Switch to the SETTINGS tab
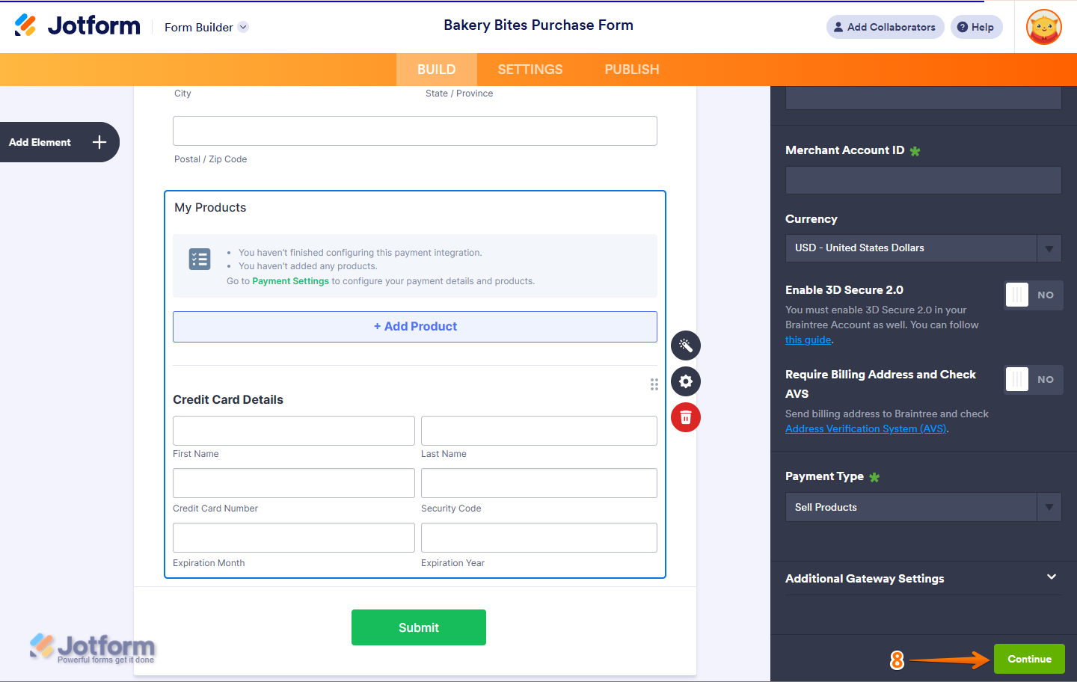This screenshot has width=1077, height=682. pyautogui.click(x=530, y=70)
